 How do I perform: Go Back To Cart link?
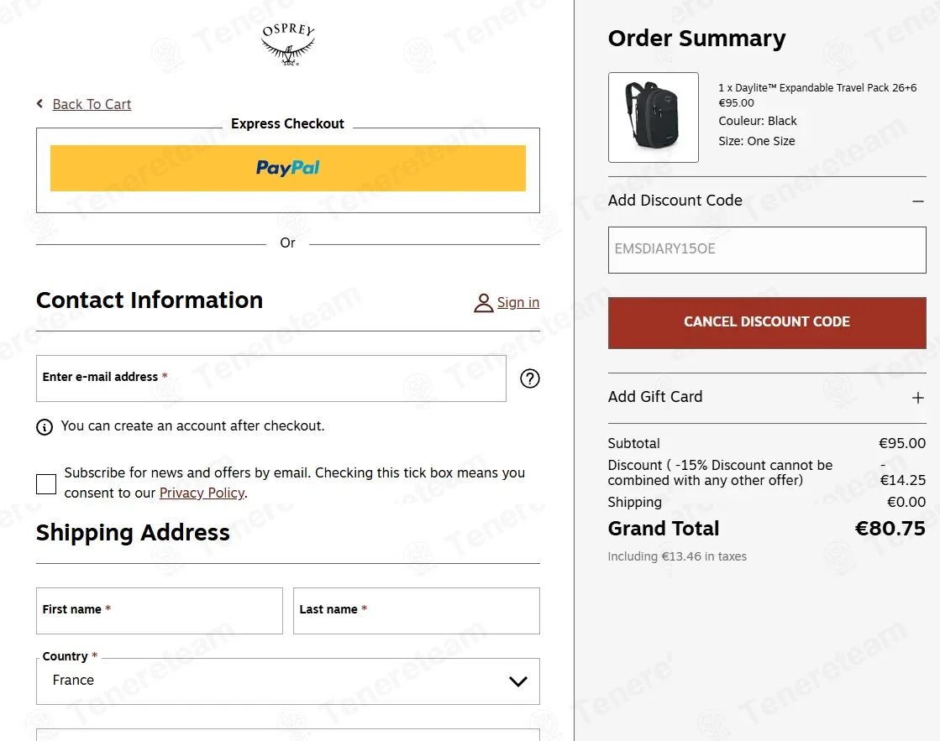point(92,104)
